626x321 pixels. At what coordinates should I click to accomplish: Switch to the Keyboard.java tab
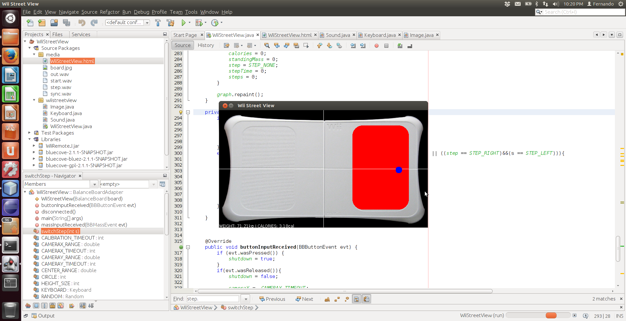pyautogui.click(x=380, y=35)
